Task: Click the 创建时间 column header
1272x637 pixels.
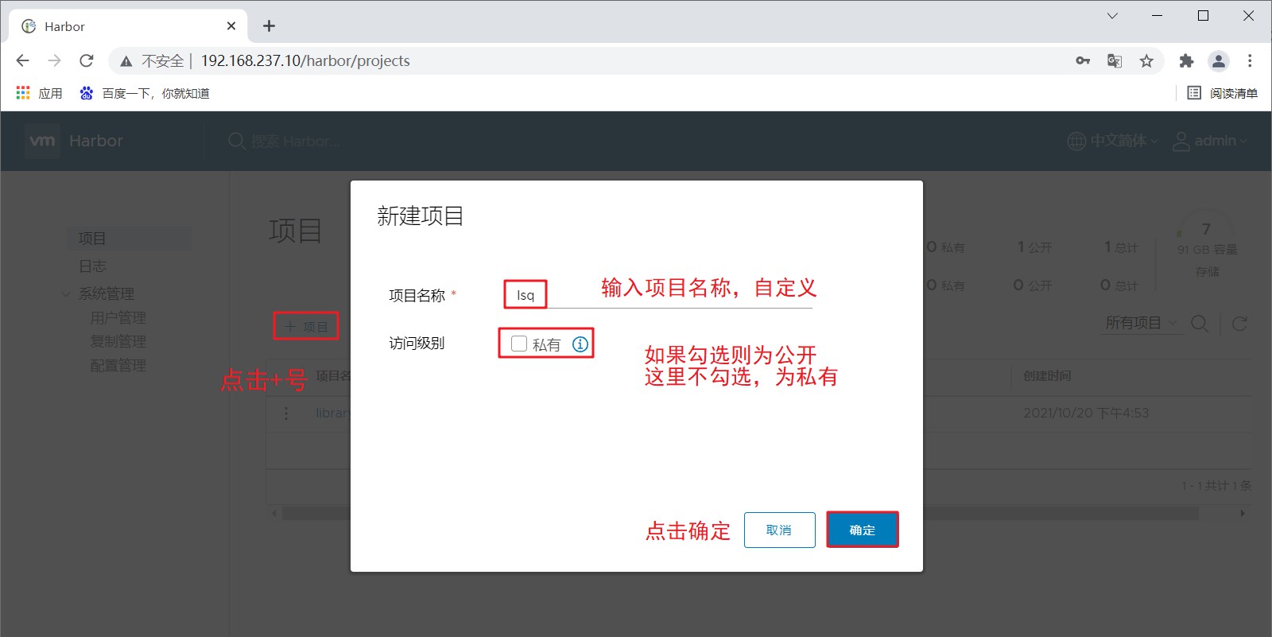Action: (1047, 375)
